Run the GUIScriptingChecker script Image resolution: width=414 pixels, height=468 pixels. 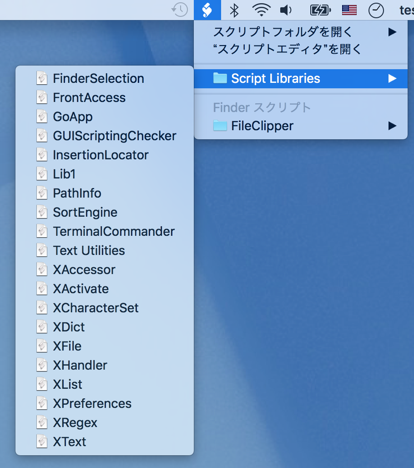click(x=114, y=136)
